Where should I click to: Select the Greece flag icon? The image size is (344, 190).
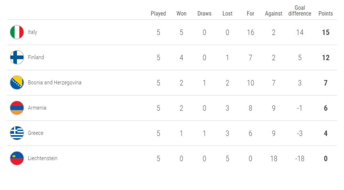click(x=17, y=133)
